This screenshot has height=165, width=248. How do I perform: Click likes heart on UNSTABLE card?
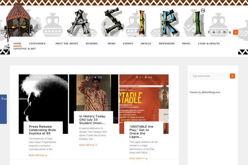[137, 78]
